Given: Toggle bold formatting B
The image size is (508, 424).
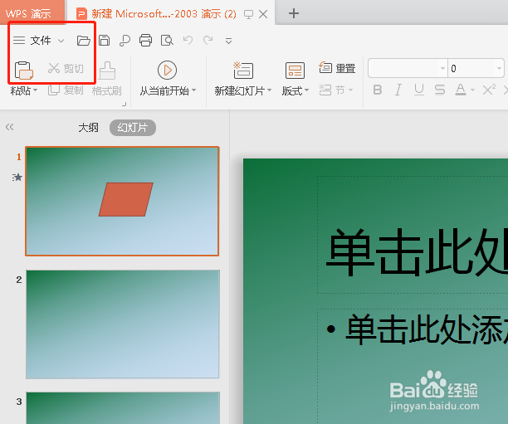Looking at the screenshot, I should (378, 90).
